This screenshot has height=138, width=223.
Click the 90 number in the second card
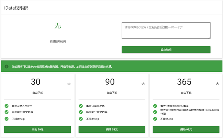(110, 82)
